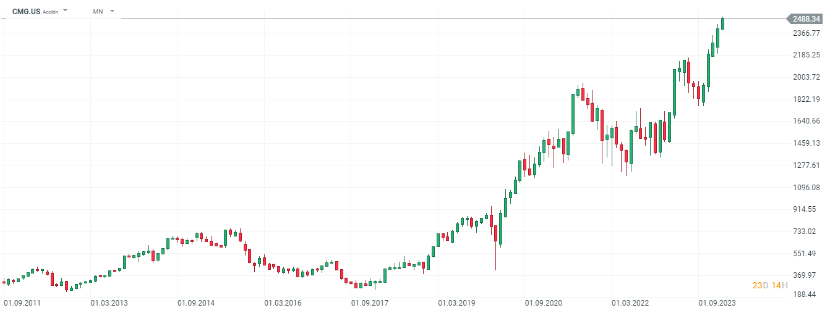Pick the 01.03.2019 date label
The image size is (830, 313).
pyautogui.click(x=457, y=303)
